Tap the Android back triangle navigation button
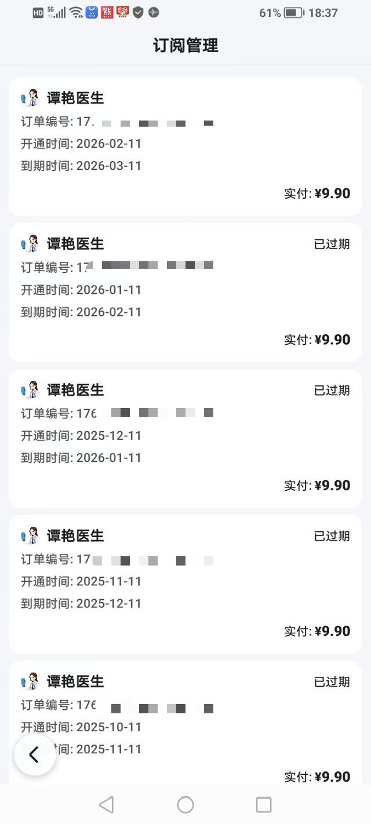This screenshot has width=371, height=824. pos(106,805)
